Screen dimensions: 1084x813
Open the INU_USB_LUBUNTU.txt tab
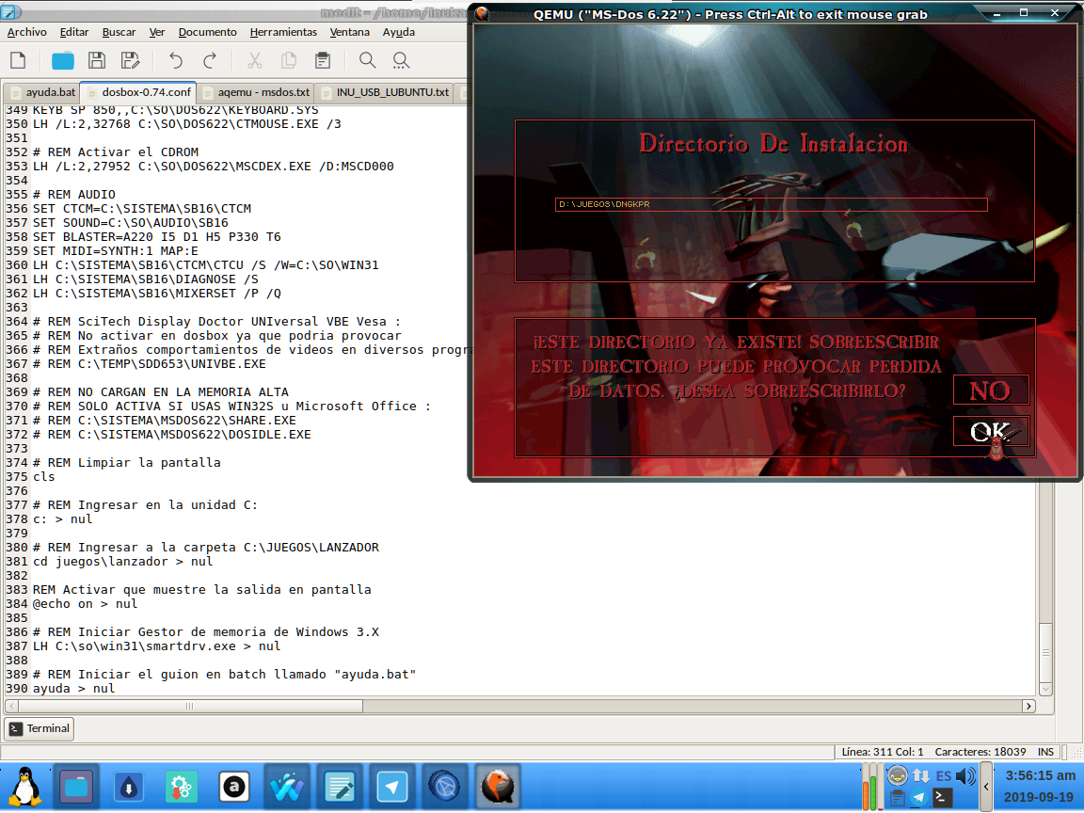point(385,92)
